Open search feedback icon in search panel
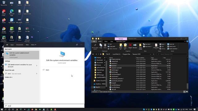Viewport: 198px width, 111px height. tap(77, 45)
